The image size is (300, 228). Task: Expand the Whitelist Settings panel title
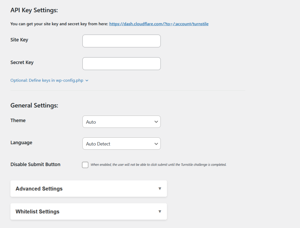(x=37, y=212)
